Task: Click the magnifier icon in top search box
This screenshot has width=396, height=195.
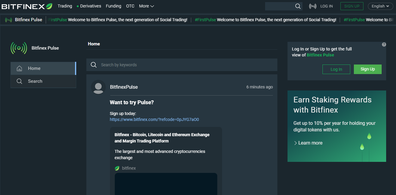Action: click(x=298, y=6)
